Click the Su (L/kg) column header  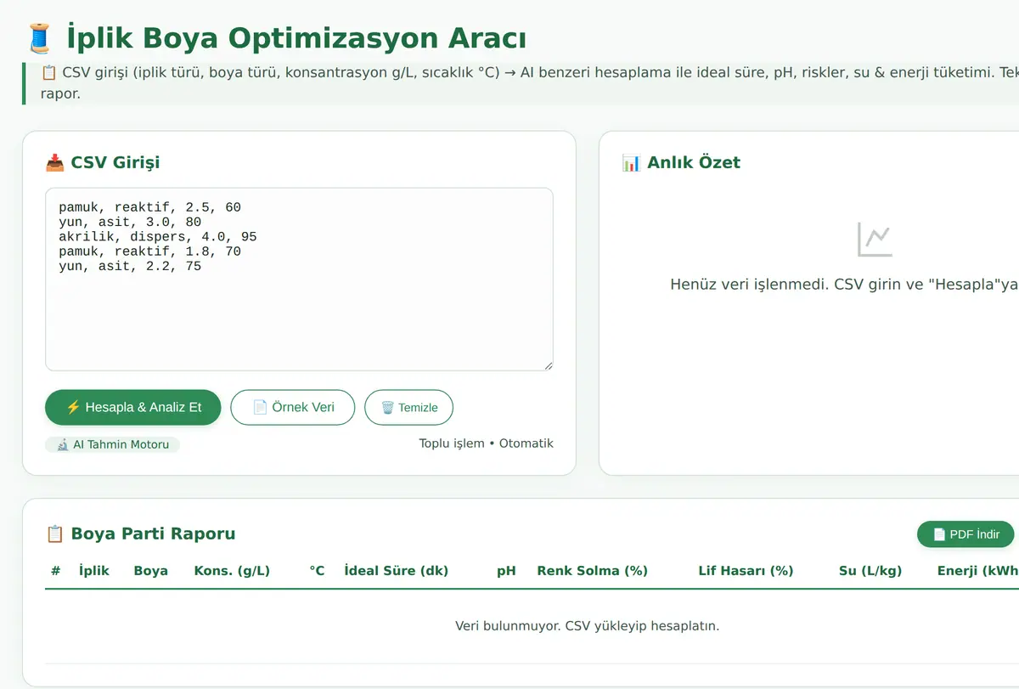[870, 570]
